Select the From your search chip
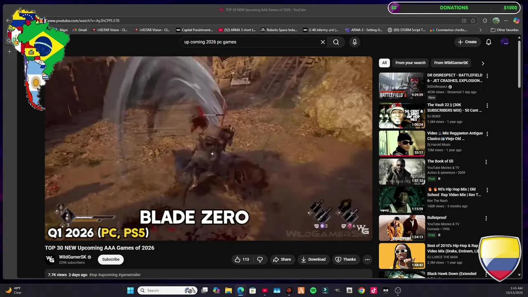 click(x=410, y=63)
